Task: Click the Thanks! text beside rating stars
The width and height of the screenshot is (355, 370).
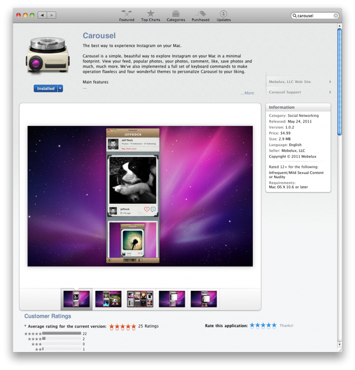Action: pos(286,325)
